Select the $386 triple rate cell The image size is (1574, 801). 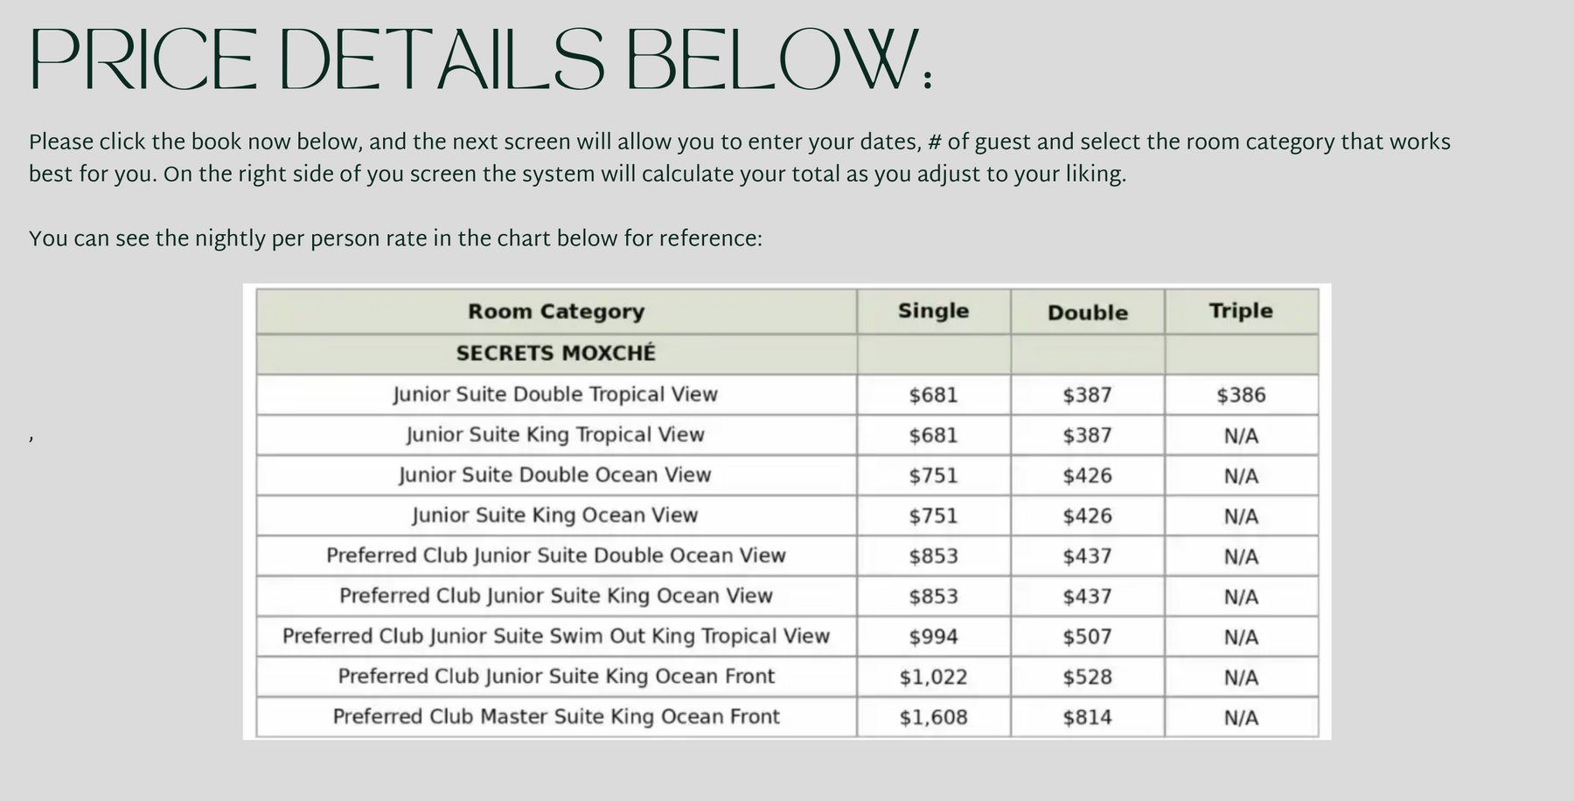[1241, 395]
